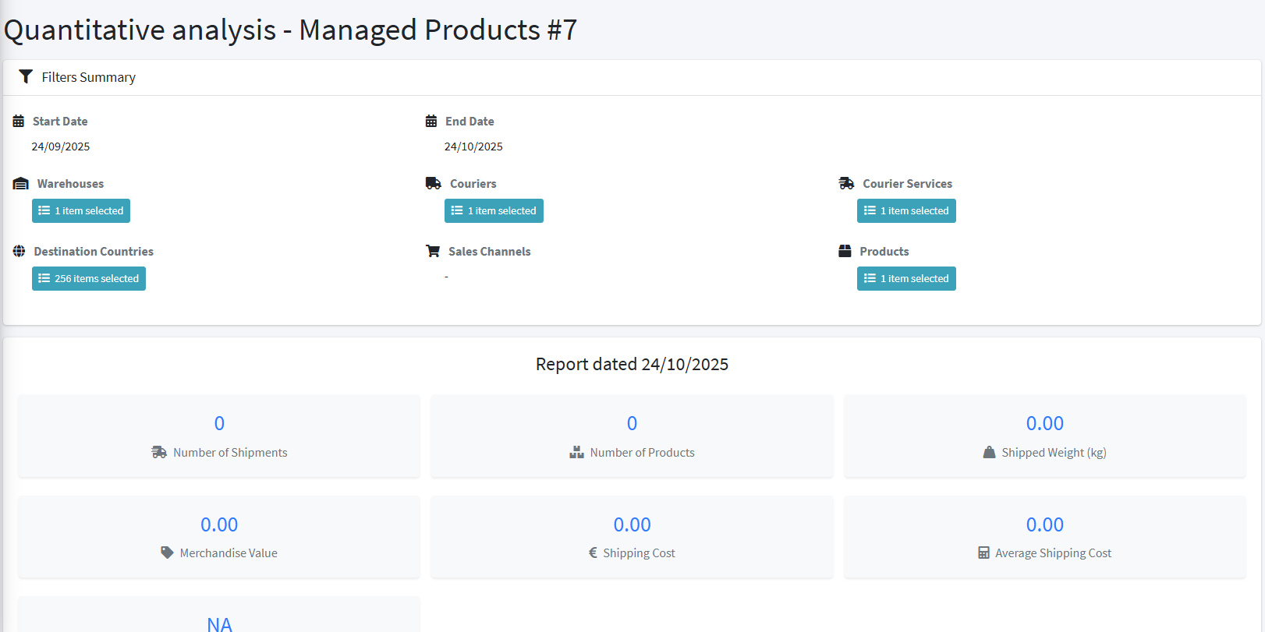Click the truck icon beside Couriers
Image resolution: width=1265 pixels, height=632 pixels.
click(434, 184)
